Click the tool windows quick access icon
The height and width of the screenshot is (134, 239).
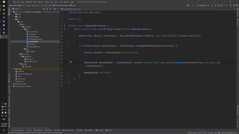click(9, 133)
